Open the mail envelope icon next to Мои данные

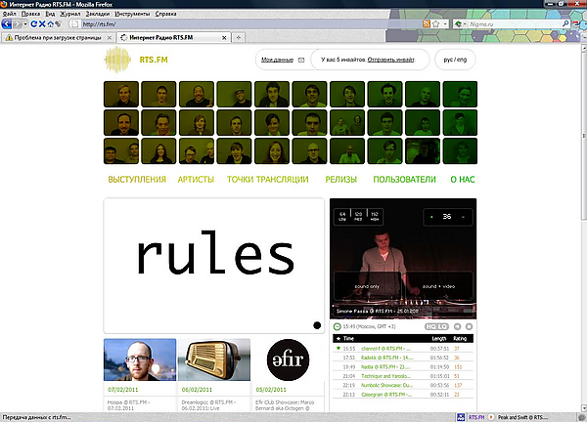coord(300,60)
